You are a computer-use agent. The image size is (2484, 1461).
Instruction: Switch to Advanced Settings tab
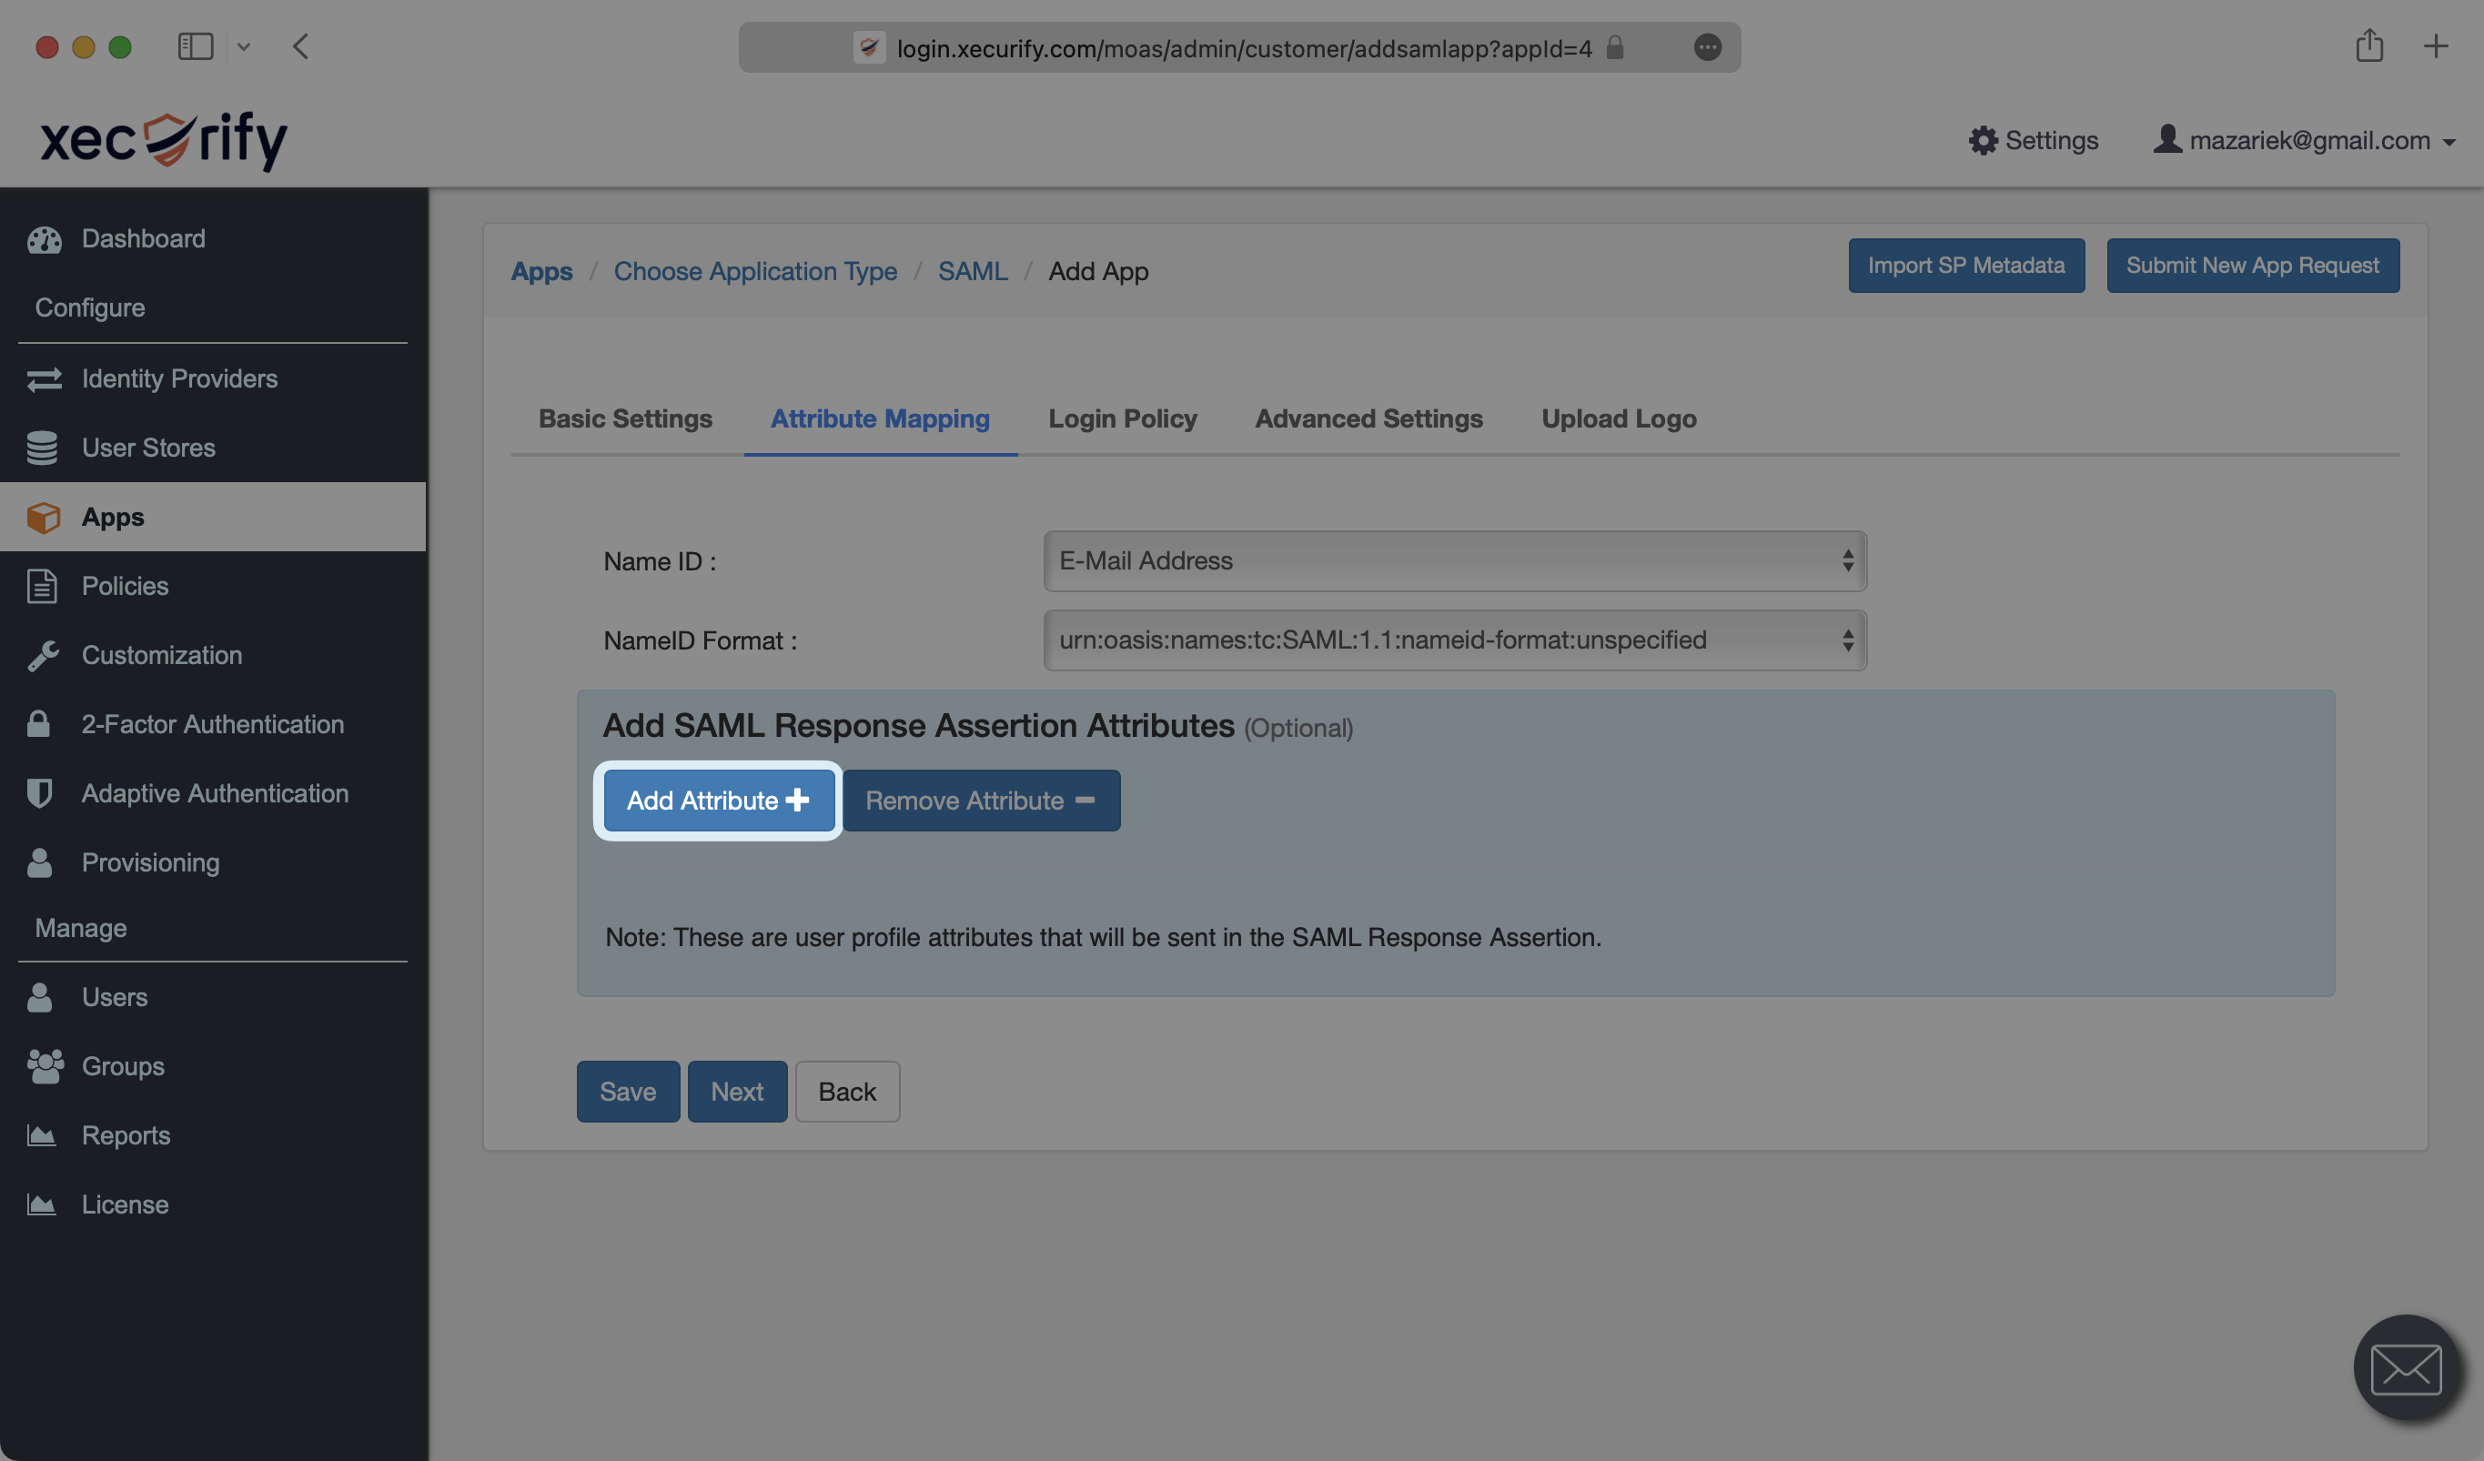pyautogui.click(x=1369, y=419)
